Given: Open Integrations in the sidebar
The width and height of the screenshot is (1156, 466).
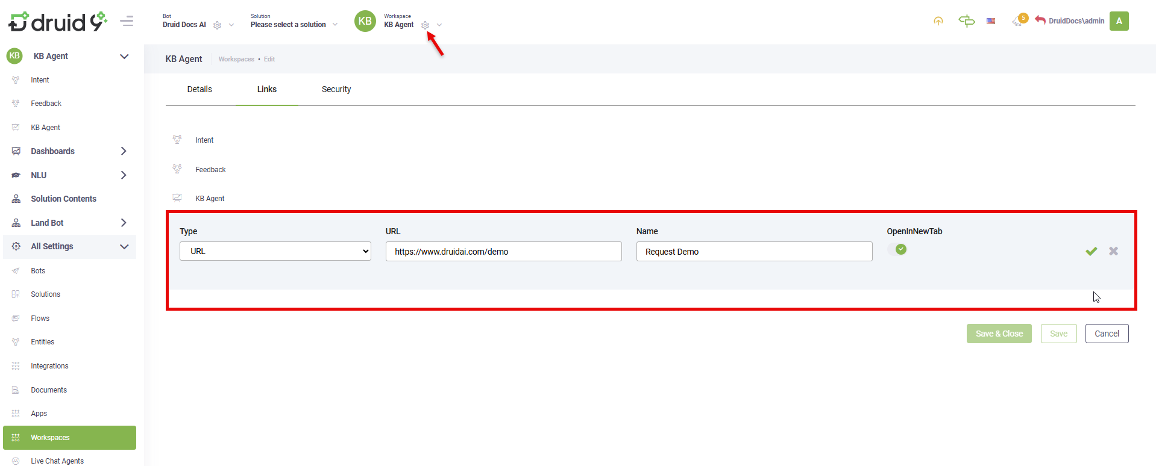Looking at the screenshot, I should point(49,366).
